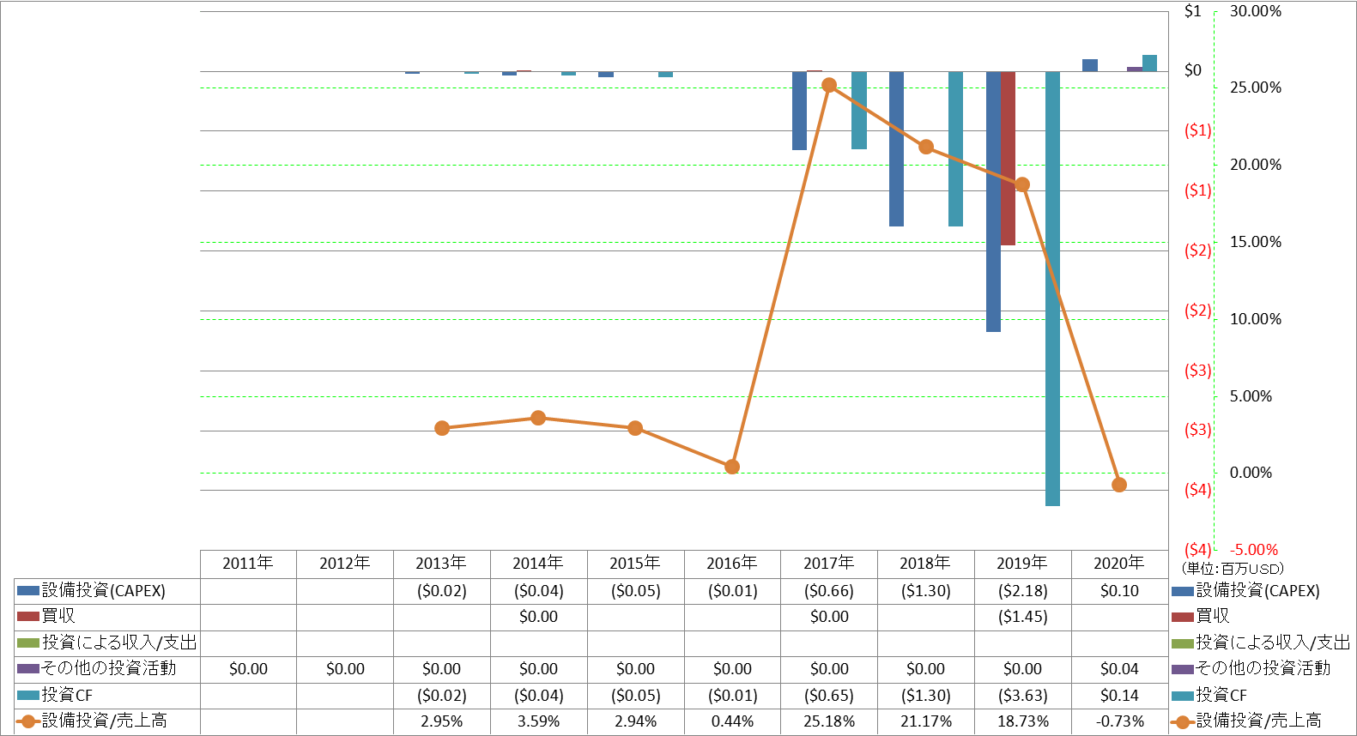Select the 2012年 column header

345,564
